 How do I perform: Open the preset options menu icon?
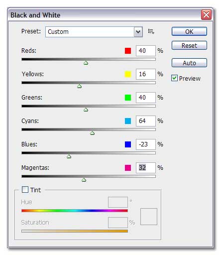coord(151,31)
